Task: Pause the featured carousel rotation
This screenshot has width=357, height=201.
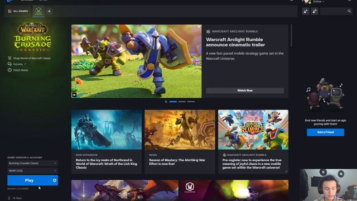Action: pos(166,102)
